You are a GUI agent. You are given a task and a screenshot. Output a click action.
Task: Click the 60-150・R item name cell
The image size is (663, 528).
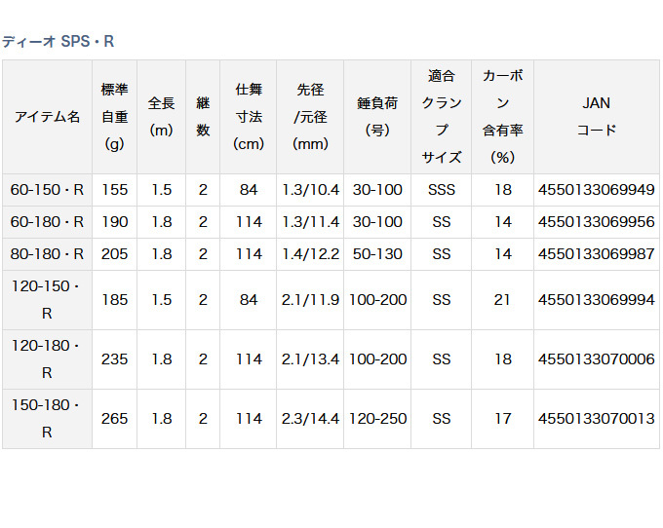47,190
